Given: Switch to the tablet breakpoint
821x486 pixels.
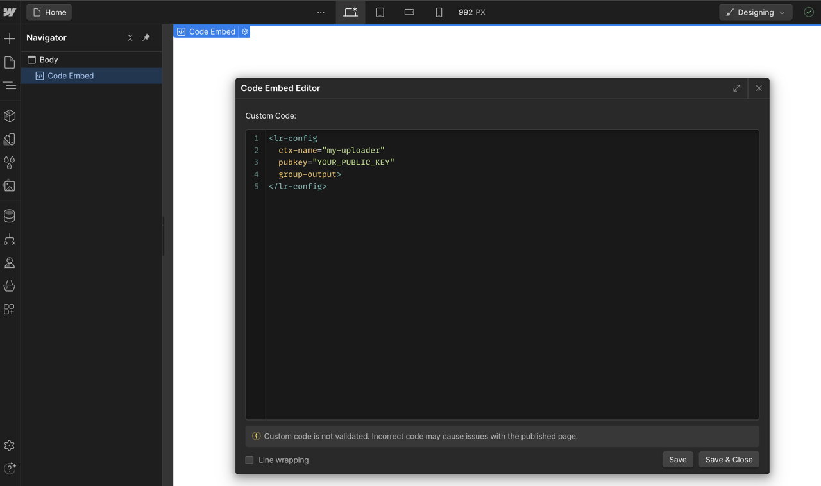Looking at the screenshot, I should 380,12.
